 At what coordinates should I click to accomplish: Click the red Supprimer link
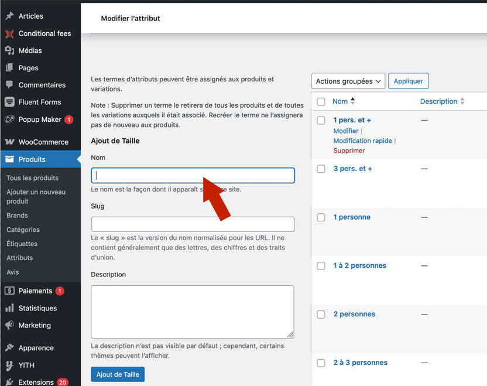349,151
